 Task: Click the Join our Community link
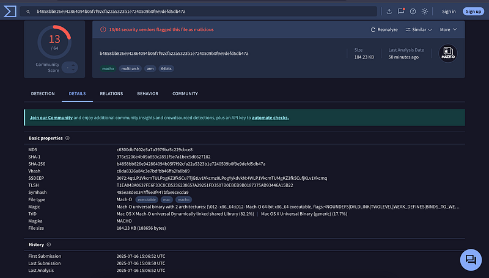tap(51, 118)
